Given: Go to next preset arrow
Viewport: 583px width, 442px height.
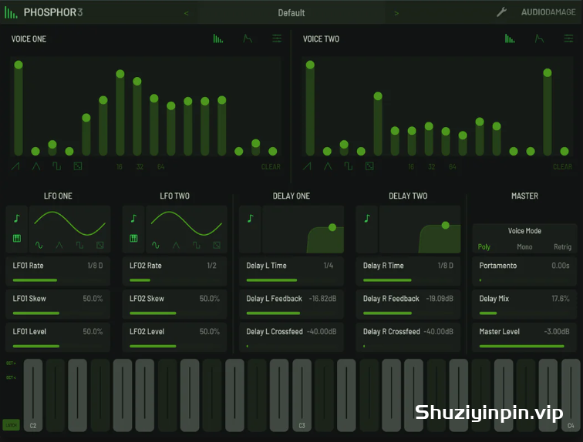Looking at the screenshot, I should 396,13.
